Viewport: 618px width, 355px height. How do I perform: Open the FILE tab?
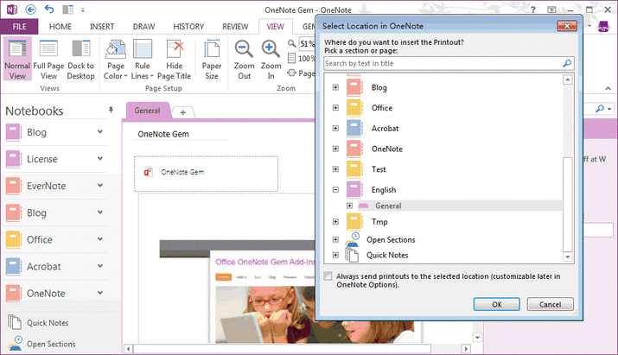19,27
